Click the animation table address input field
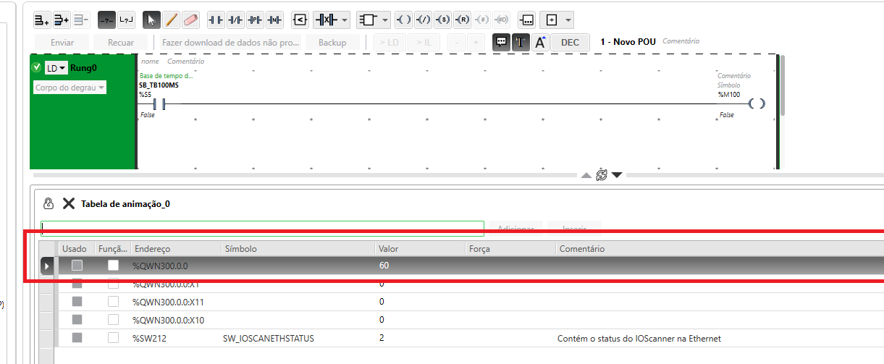Screen dimensions: 884x364 [x=262, y=229]
